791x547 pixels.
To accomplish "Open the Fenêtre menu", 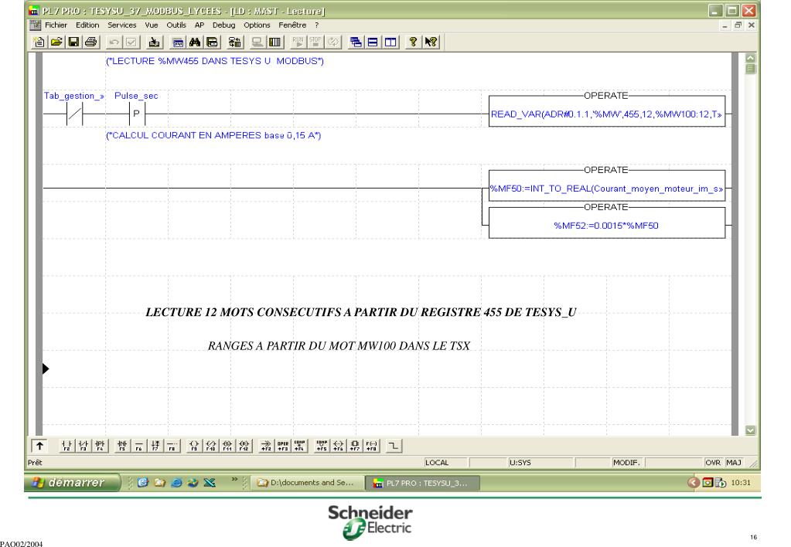I will 292,25.
